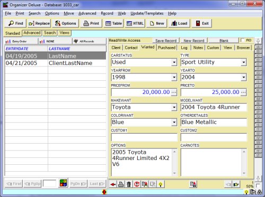Switch to the Client tab
The width and height of the screenshot is (265, 197).
click(x=116, y=48)
